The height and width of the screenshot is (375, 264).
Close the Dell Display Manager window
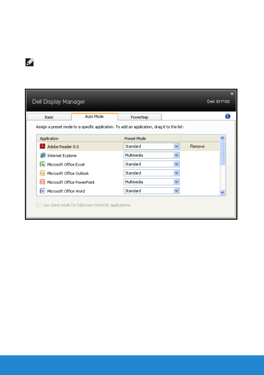tap(232, 94)
